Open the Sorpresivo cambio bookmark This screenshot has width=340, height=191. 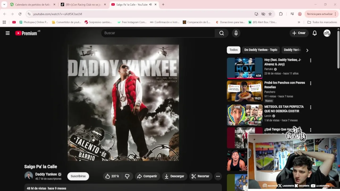coord(98,22)
